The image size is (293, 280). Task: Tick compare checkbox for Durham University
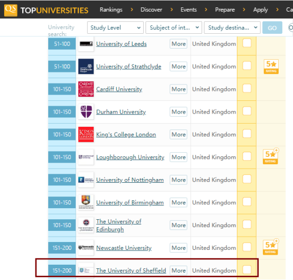pyautogui.click(x=247, y=111)
